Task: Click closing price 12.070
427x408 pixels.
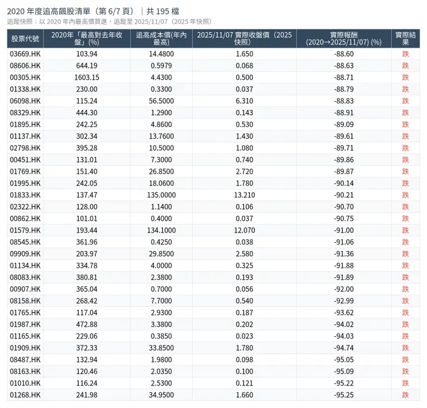Action: 245,231
